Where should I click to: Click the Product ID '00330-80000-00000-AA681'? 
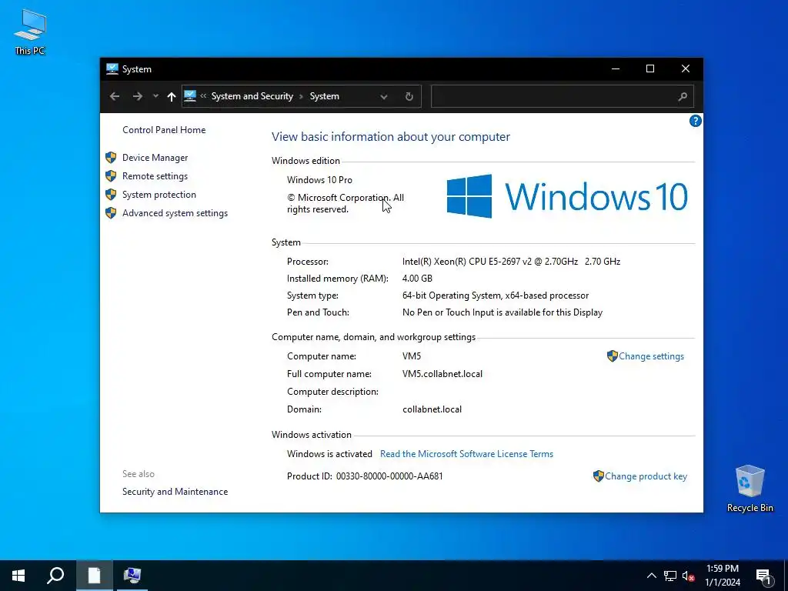click(x=389, y=476)
